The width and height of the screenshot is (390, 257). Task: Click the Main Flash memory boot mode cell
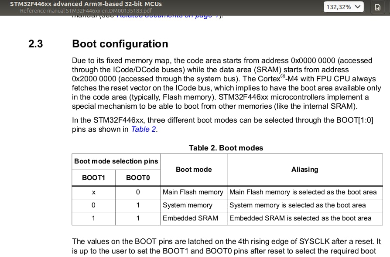(x=193, y=192)
